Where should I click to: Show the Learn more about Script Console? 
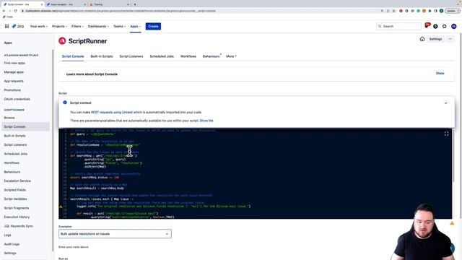click(x=440, y=73)
